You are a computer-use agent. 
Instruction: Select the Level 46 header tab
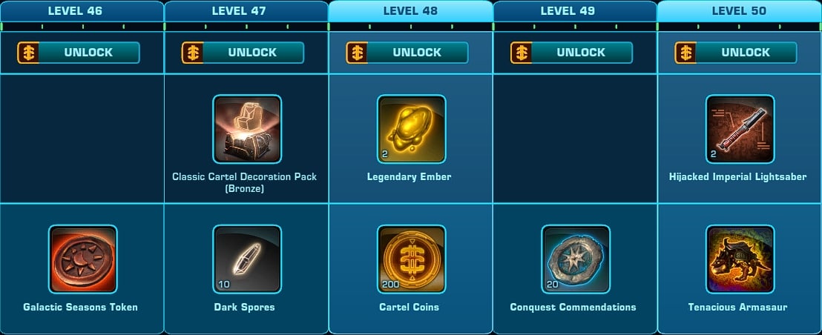point(82,11)
